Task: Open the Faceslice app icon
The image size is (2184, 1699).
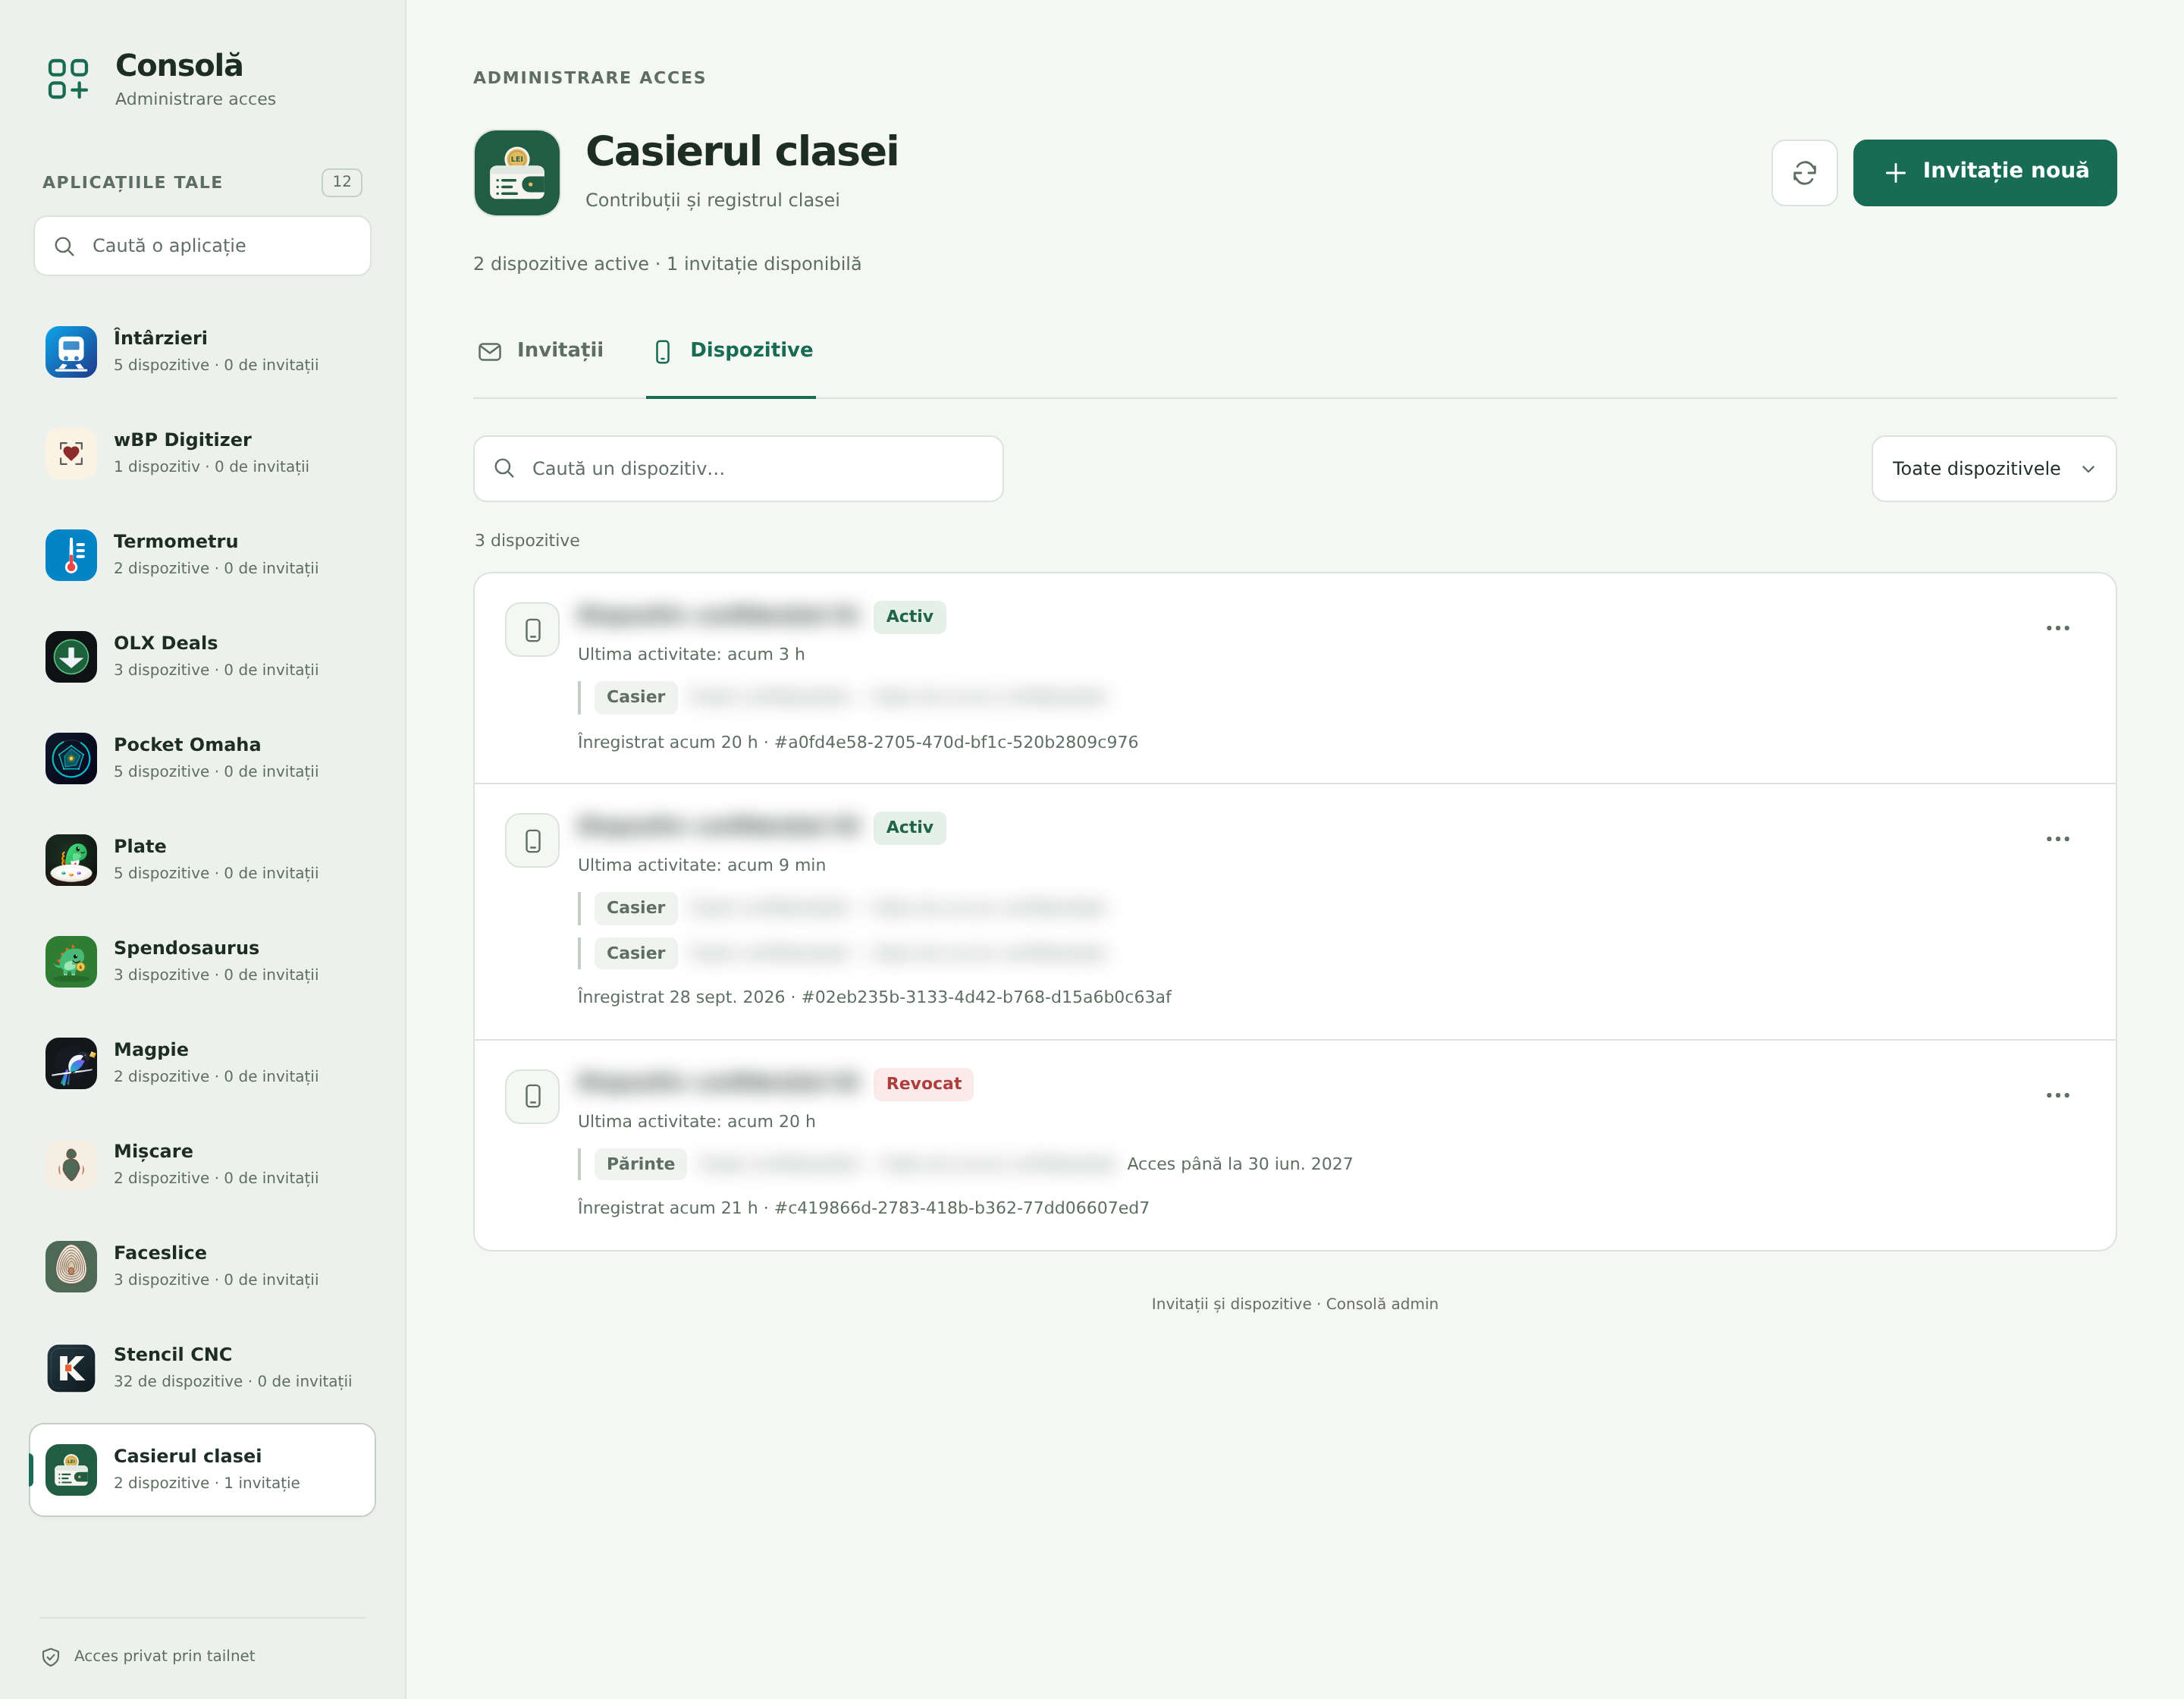Action: click(71, 1266)
